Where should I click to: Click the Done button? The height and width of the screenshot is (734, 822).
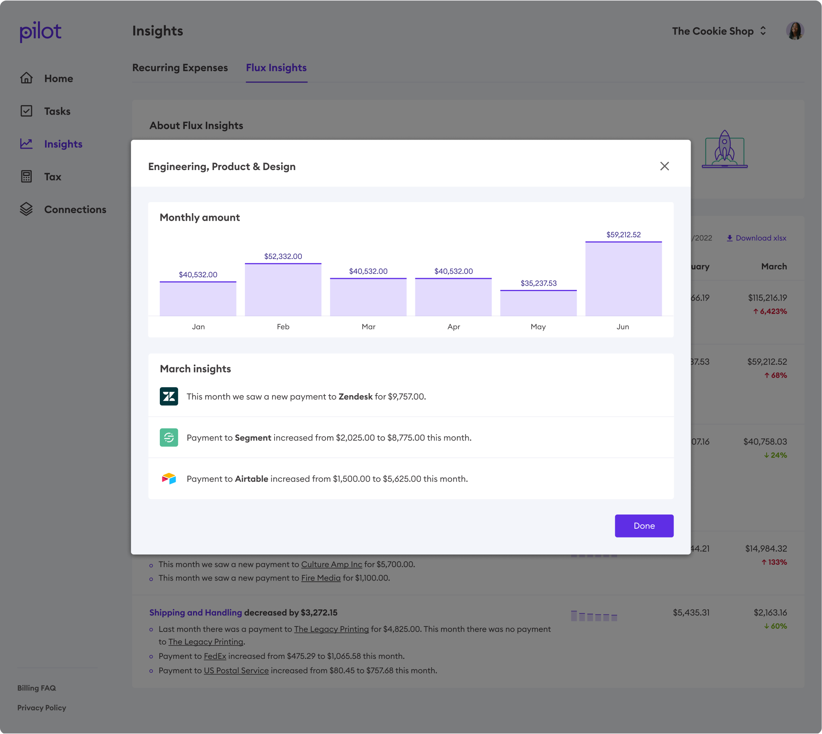(644, 526)
